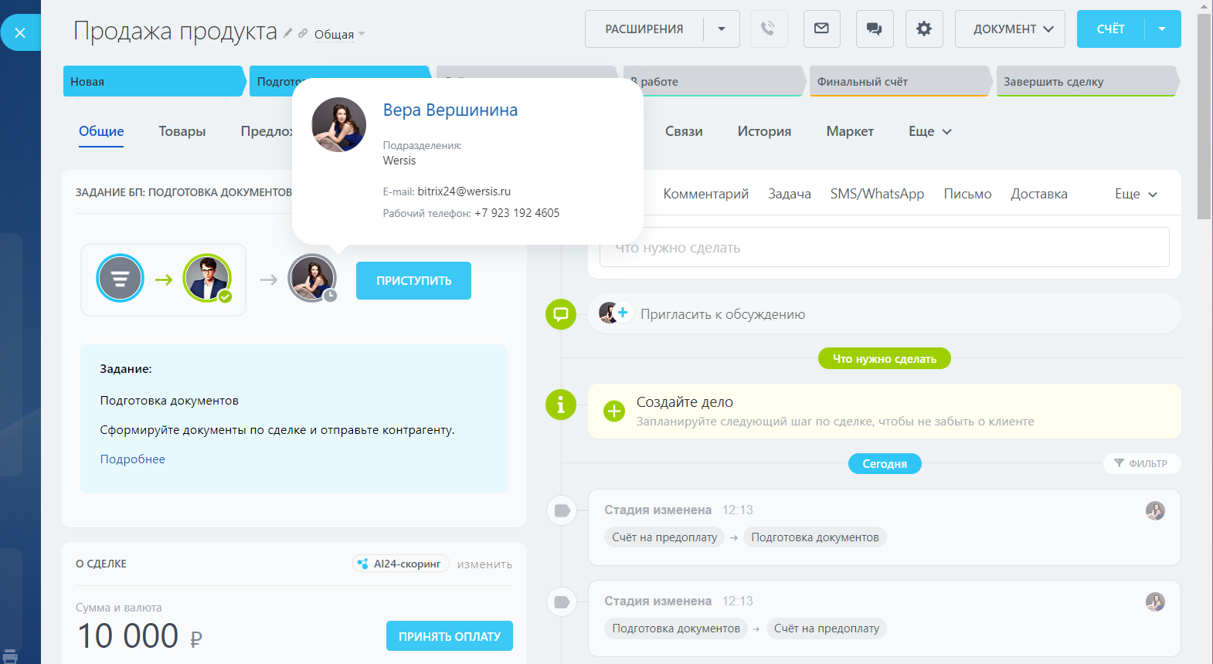Click the phone call icon in header
1213x664 pixels.
point(768,29)
